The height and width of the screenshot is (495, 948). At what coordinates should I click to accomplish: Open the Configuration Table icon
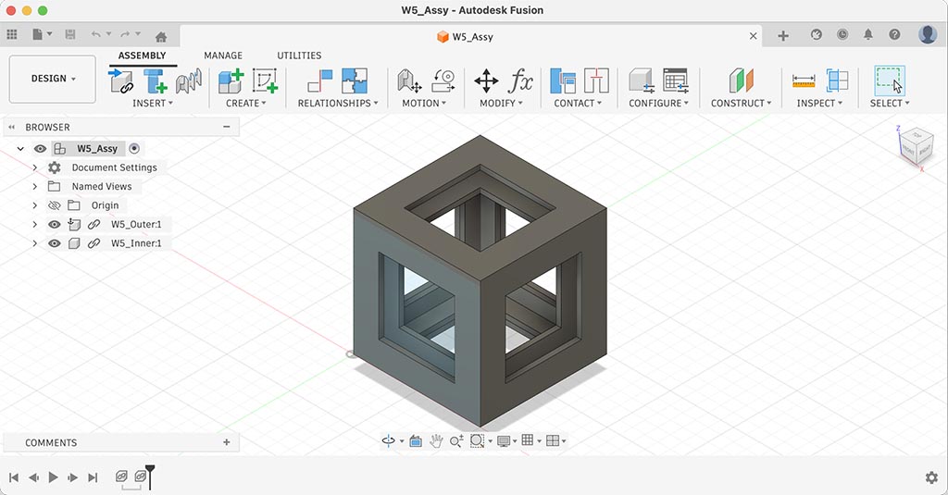[675, 81]
